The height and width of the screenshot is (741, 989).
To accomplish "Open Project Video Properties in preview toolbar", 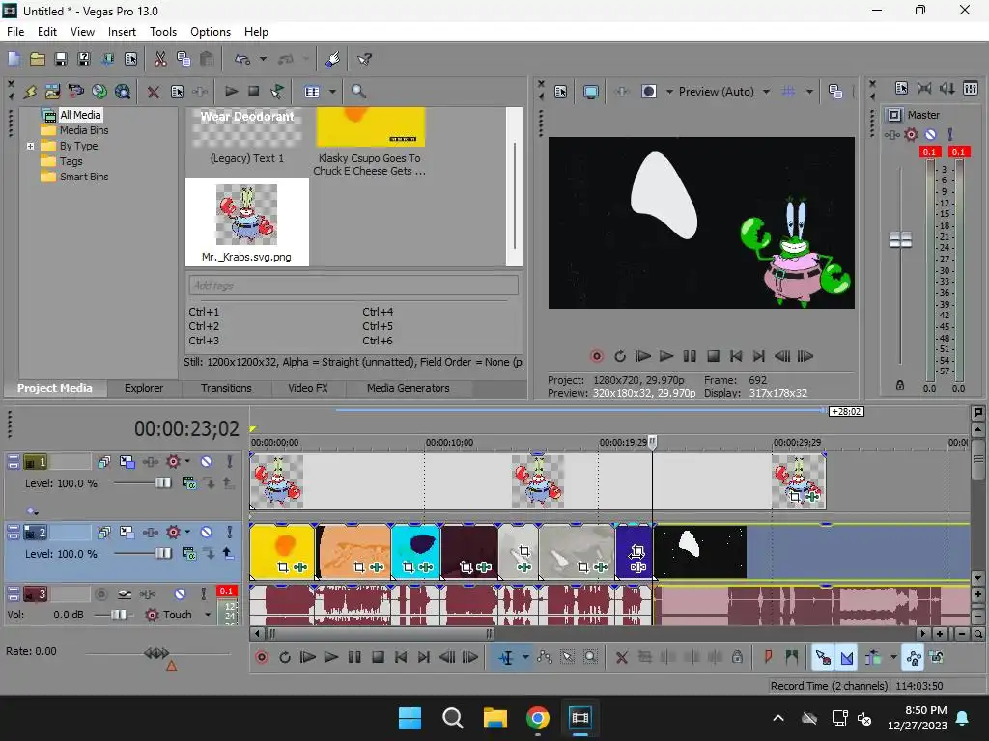I will tap(561, 92).
